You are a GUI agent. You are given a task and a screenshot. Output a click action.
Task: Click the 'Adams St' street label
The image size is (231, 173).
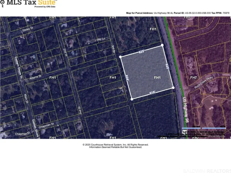coord(36,77)
